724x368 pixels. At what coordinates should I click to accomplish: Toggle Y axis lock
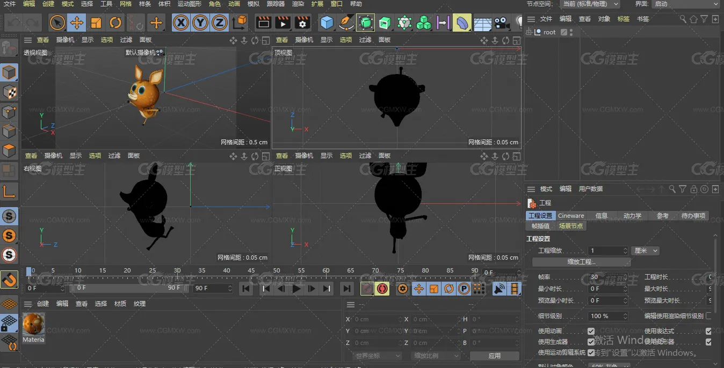tap(200, 23)
